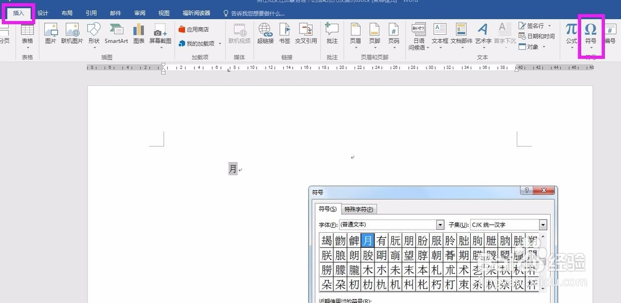The image size is (621, 303).
Task: Open the 视图 ribbon tab
Action: [163, 13]
